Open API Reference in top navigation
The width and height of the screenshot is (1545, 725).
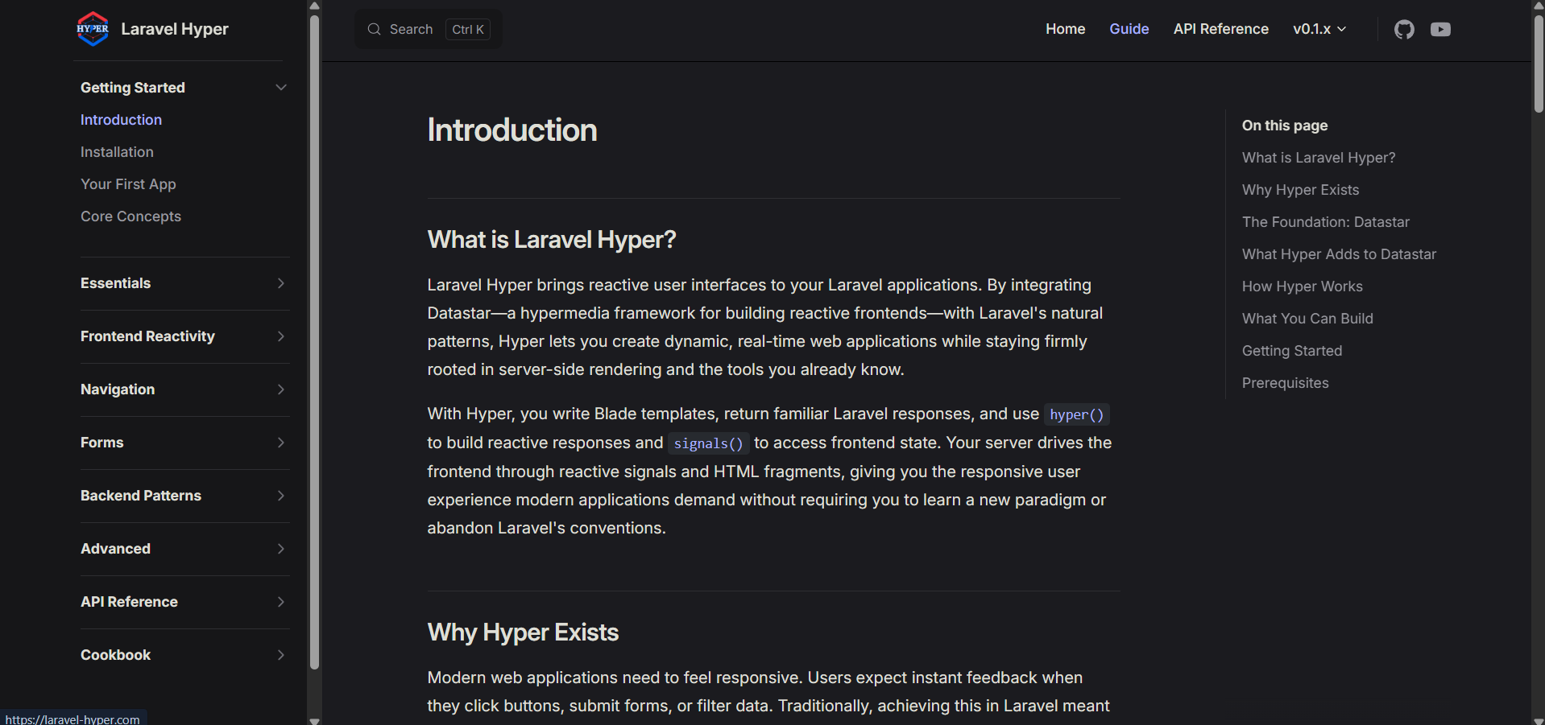click(x=1220, y=29)
